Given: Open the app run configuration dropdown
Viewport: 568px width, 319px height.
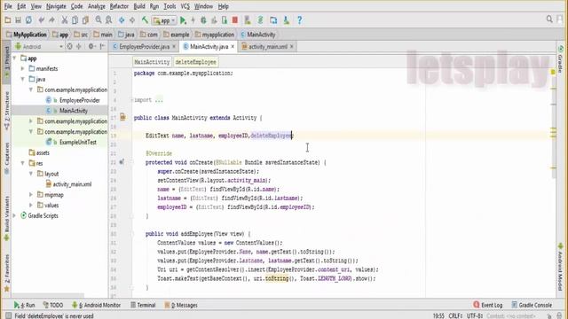Looking at the screenshot, I should coord(164,20).
